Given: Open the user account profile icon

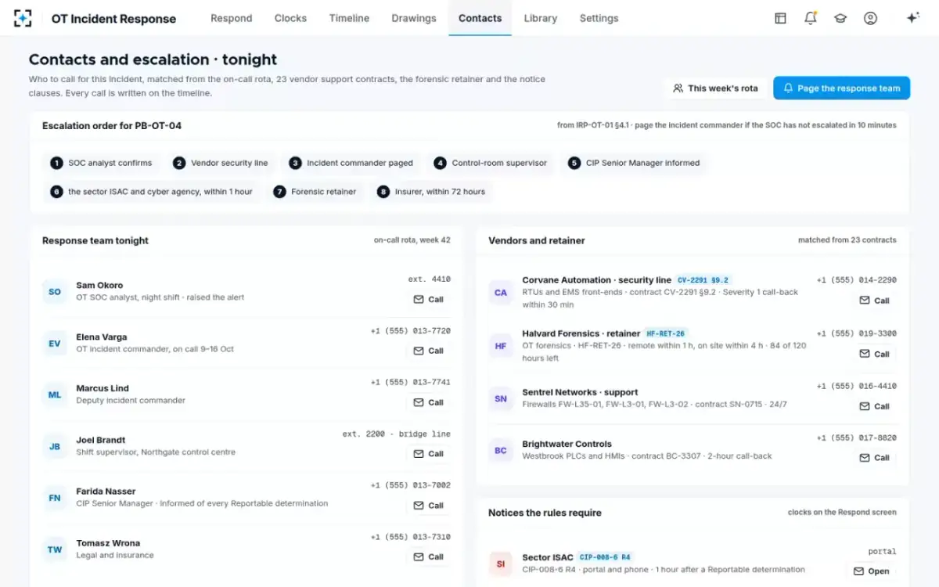Looking at the screenshot, I should tap(870, 18).
